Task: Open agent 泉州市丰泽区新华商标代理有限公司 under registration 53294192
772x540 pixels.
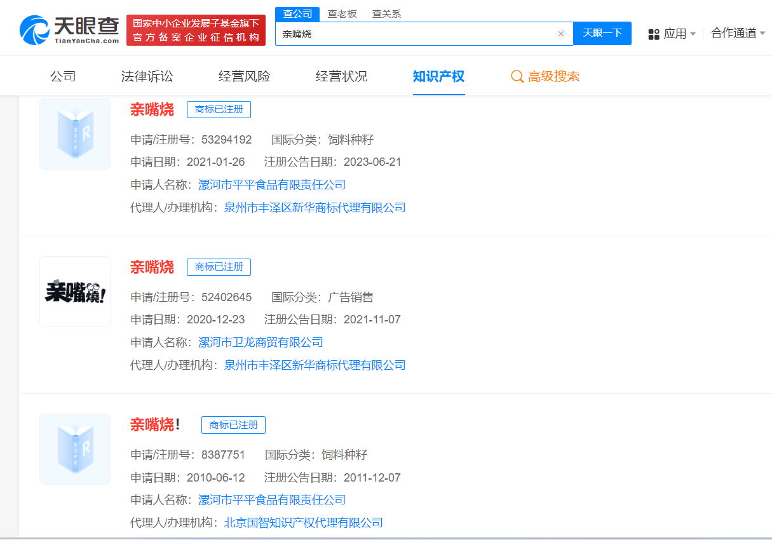Action: [x=315, y=208]
